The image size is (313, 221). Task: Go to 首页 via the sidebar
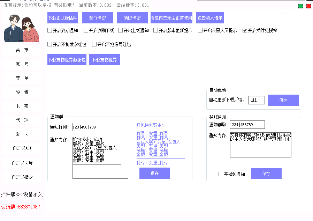coord(22,50)
